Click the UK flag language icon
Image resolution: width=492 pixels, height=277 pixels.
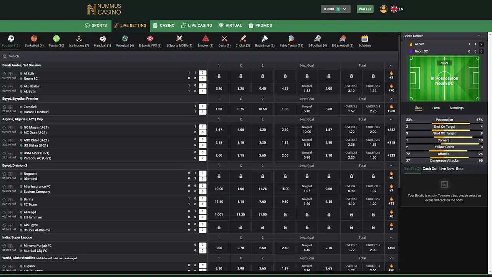click(394, 9)
